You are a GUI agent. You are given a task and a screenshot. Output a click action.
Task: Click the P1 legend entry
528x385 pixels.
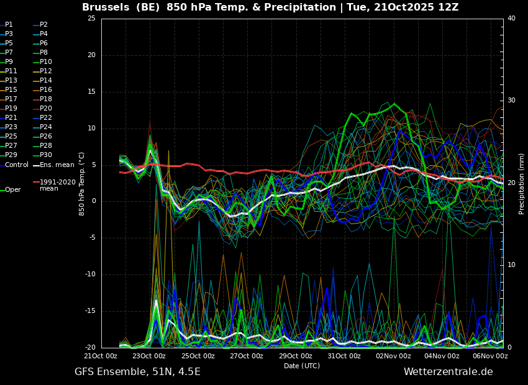pyautogui.click(x=9, y=25)
